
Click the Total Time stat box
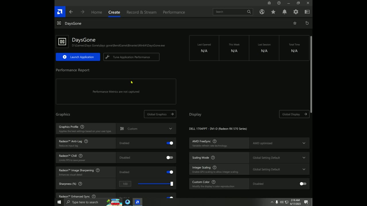tap(294, 48)
